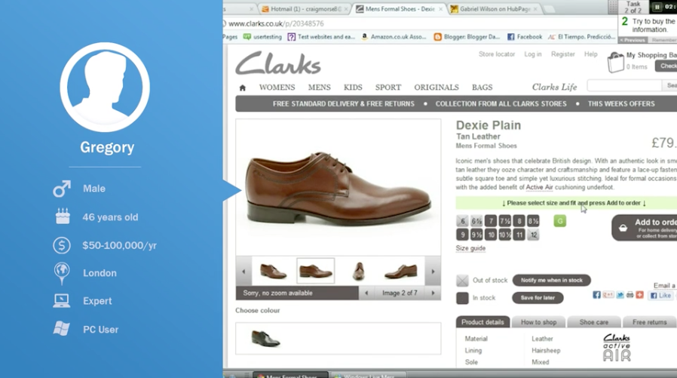Open Register link
The width and height of the screenshot is (677, 378).
[x=563, y=54]
